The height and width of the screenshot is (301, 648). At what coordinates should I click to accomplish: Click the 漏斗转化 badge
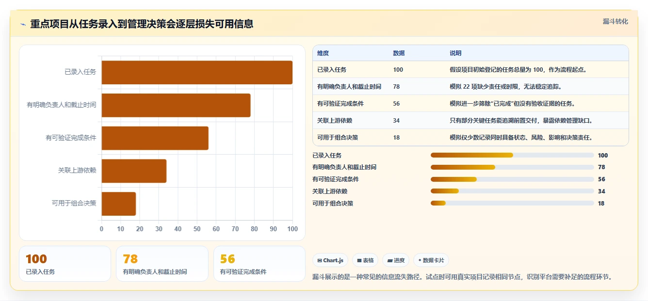click(x=615, y=21)
